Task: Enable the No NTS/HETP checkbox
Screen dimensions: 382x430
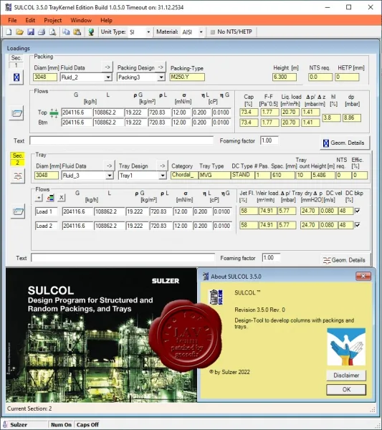Action: (x=213, y=32)
